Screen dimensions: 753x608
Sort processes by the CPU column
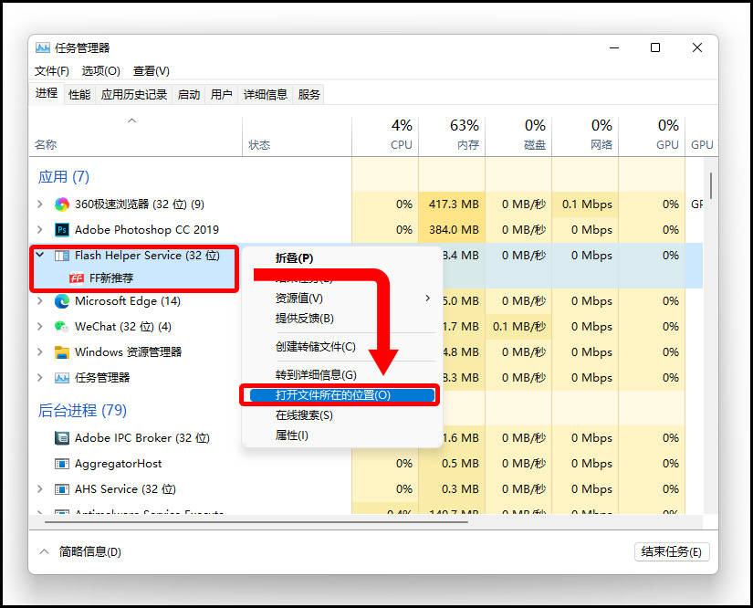tap(385, 135)
